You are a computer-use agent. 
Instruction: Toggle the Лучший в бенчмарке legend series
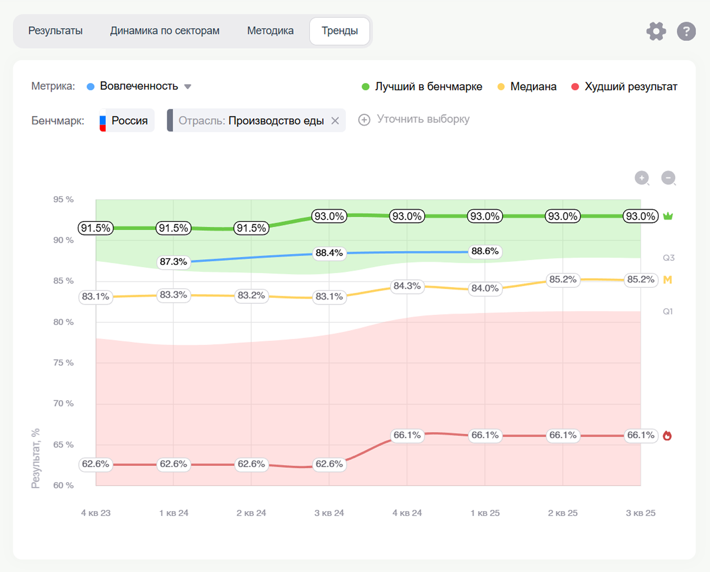[422, 86]
